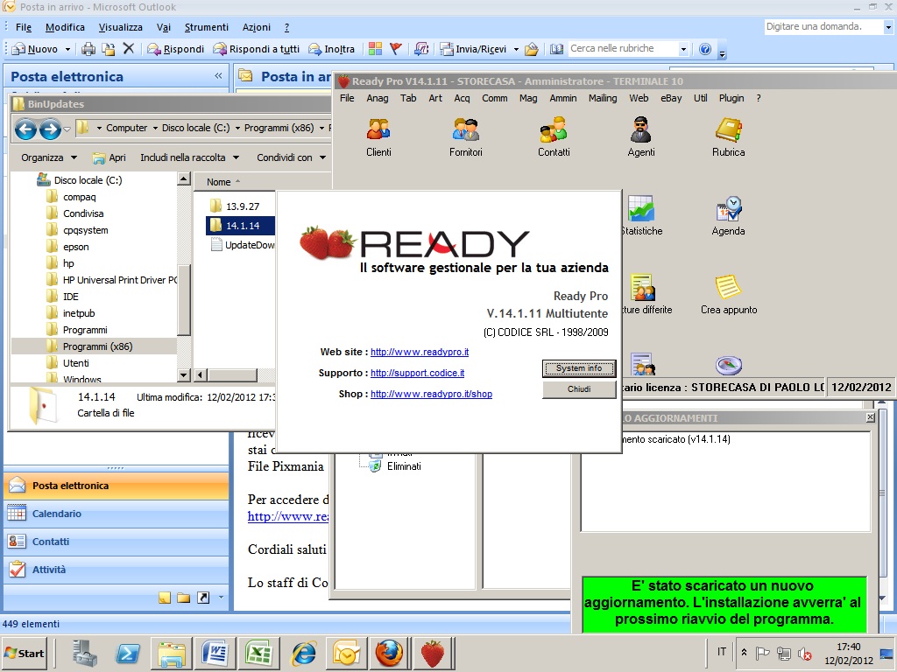
Task: Open the http://www.readypro.it/shop link
Action: pos(431,395)
